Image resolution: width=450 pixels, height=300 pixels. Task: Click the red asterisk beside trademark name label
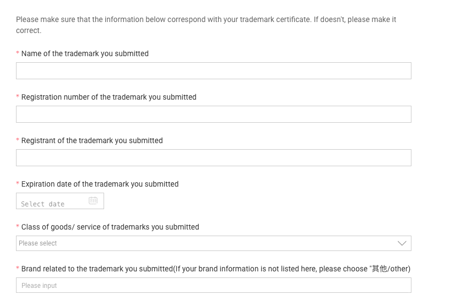(x=18, y=53)
